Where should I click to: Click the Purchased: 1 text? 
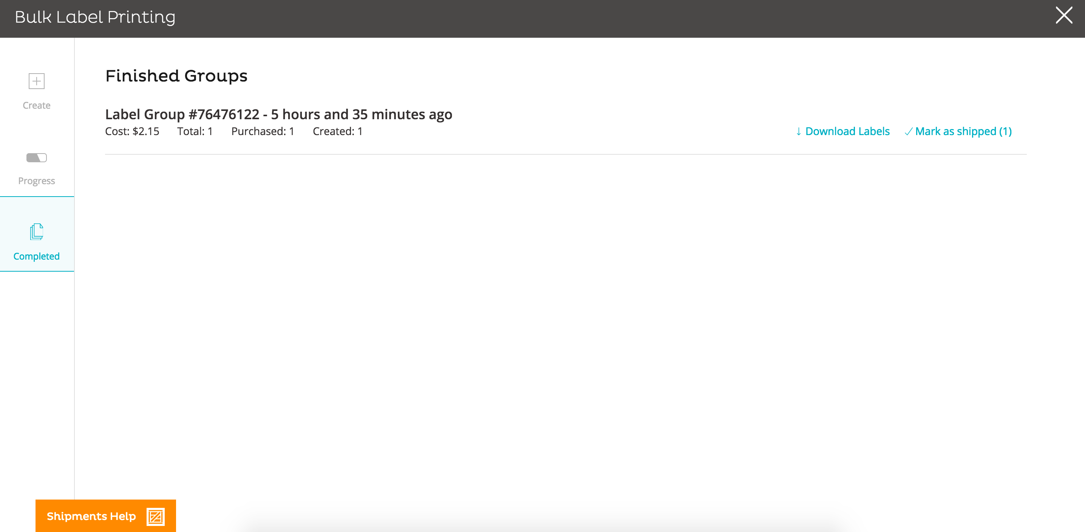[x=263, y=132]
